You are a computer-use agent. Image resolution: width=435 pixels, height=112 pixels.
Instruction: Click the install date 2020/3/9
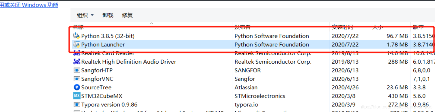tap(343, 105)
